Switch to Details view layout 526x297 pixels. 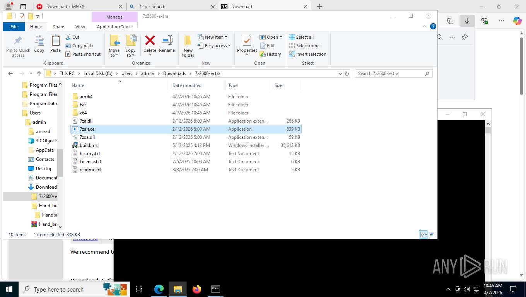coord(423,234)
